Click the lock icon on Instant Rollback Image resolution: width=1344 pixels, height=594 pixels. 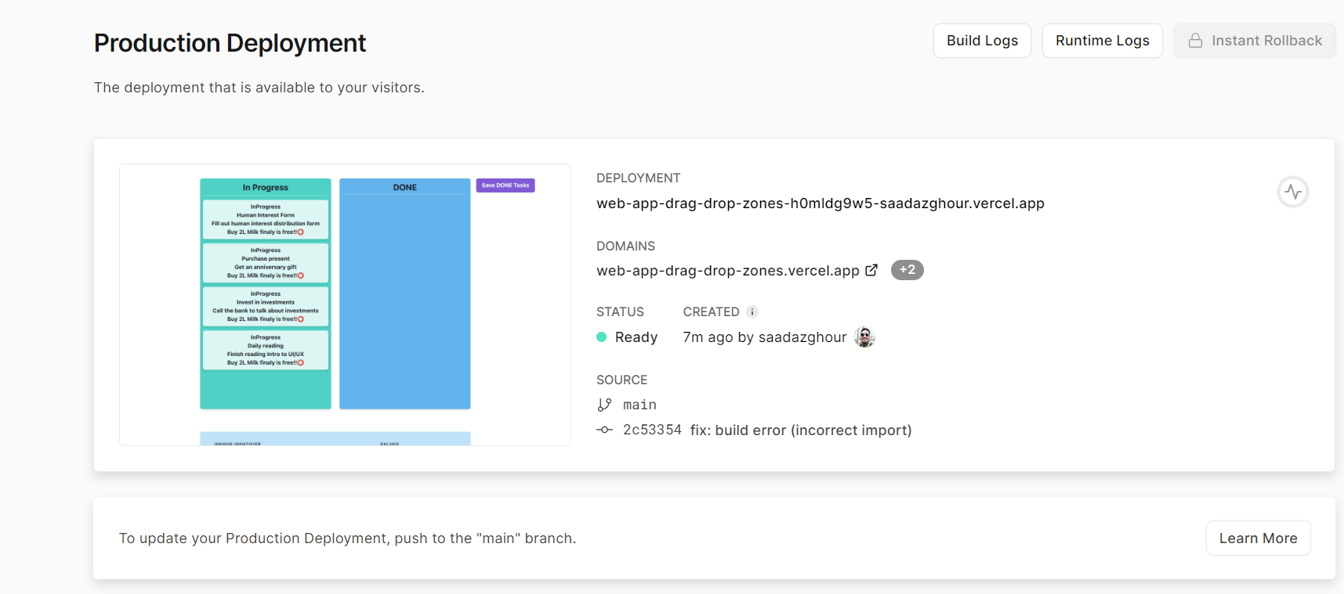pos(1195,41)
